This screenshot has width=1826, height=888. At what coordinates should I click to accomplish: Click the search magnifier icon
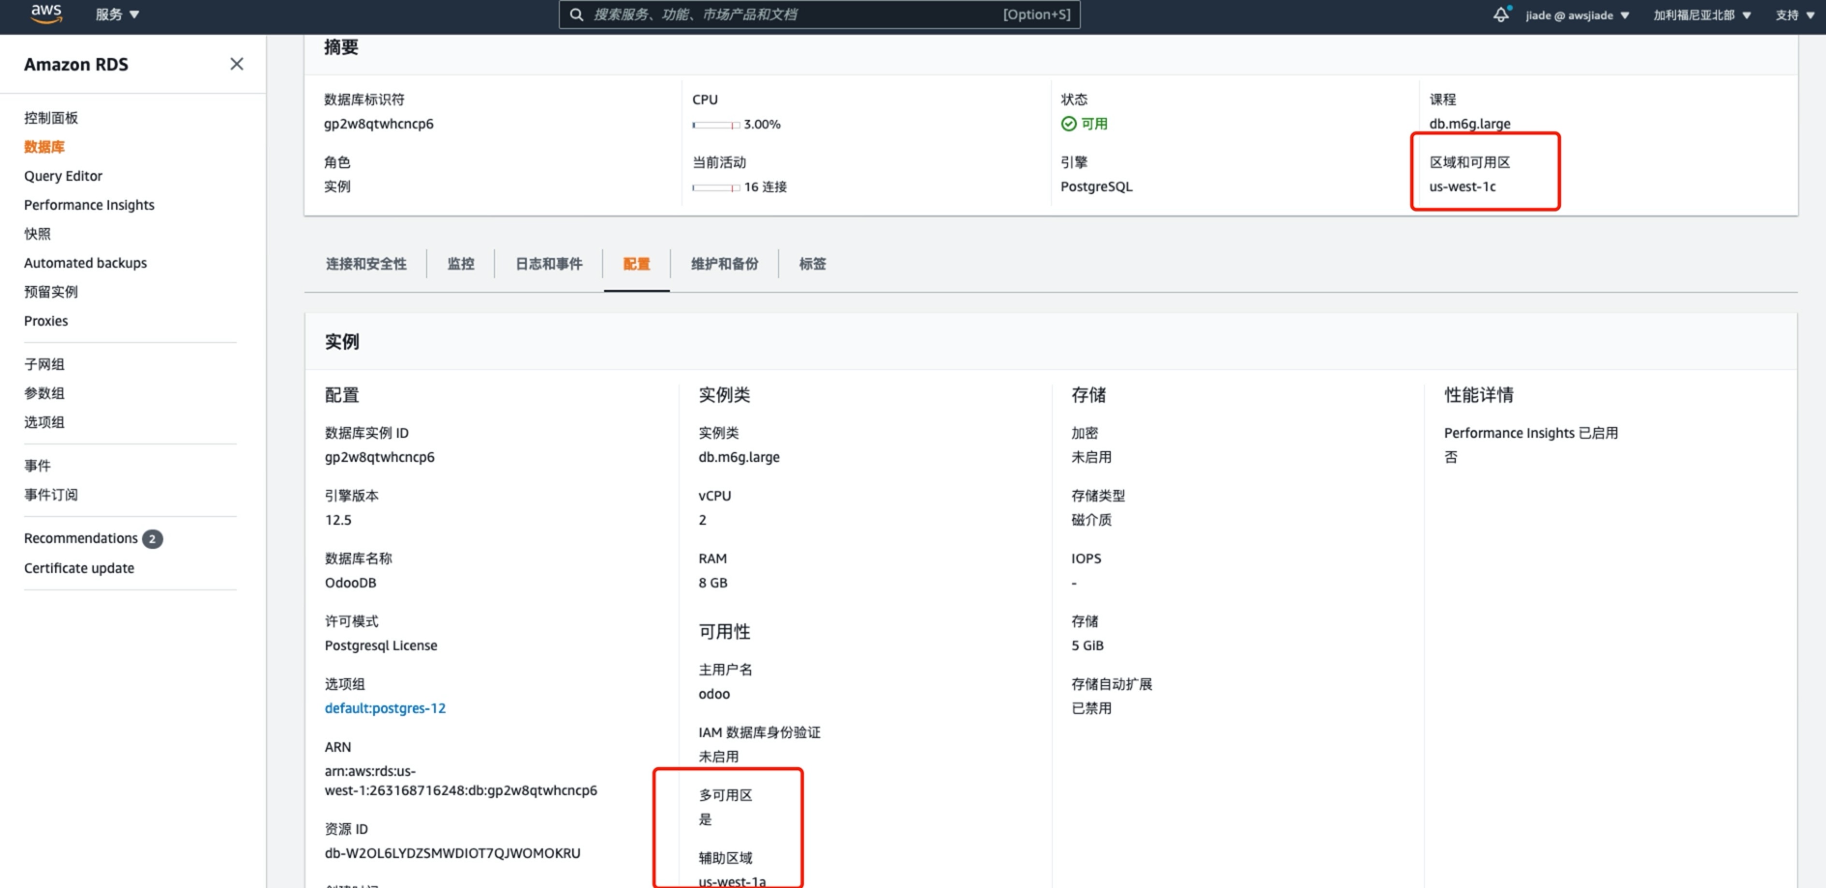pyautogui.click(x=576, y=15)
